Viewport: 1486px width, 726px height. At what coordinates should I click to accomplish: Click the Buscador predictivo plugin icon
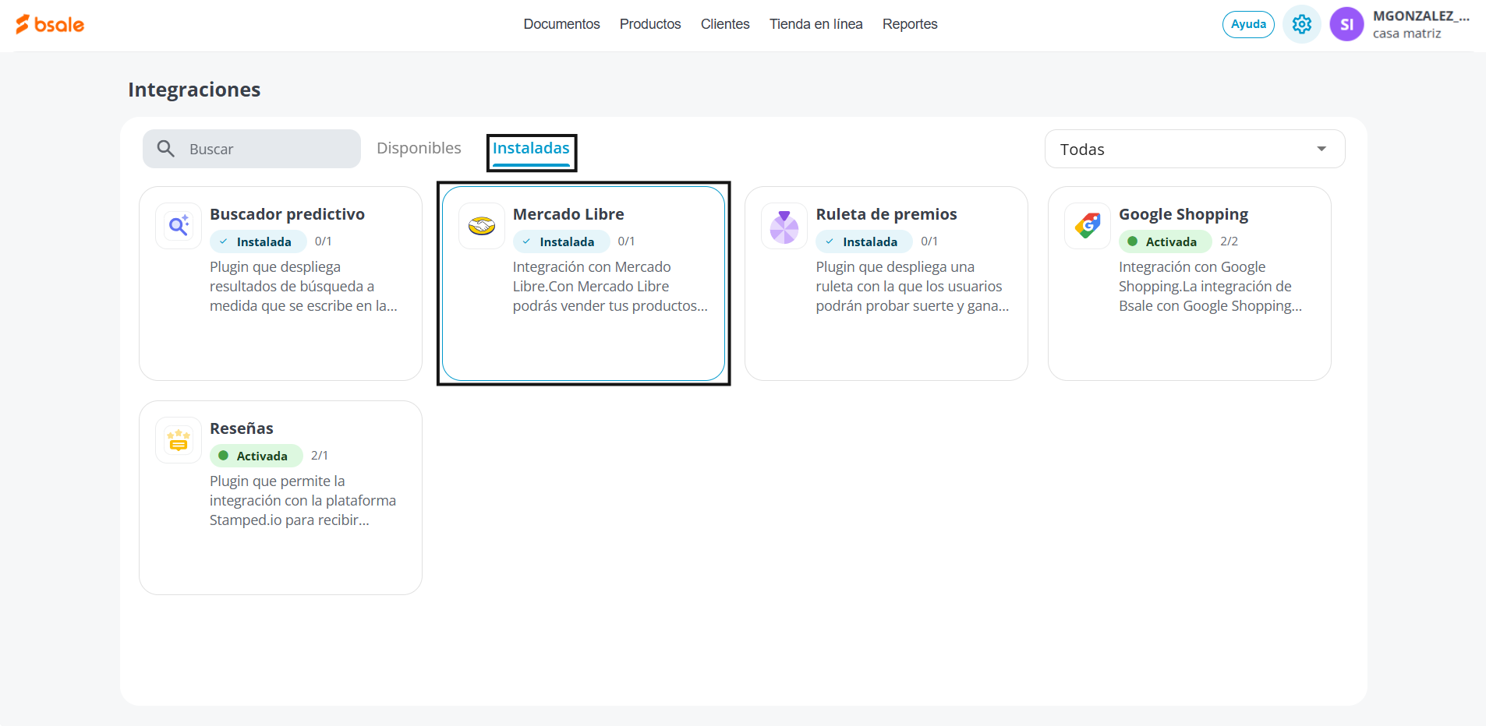click(179, 226)
